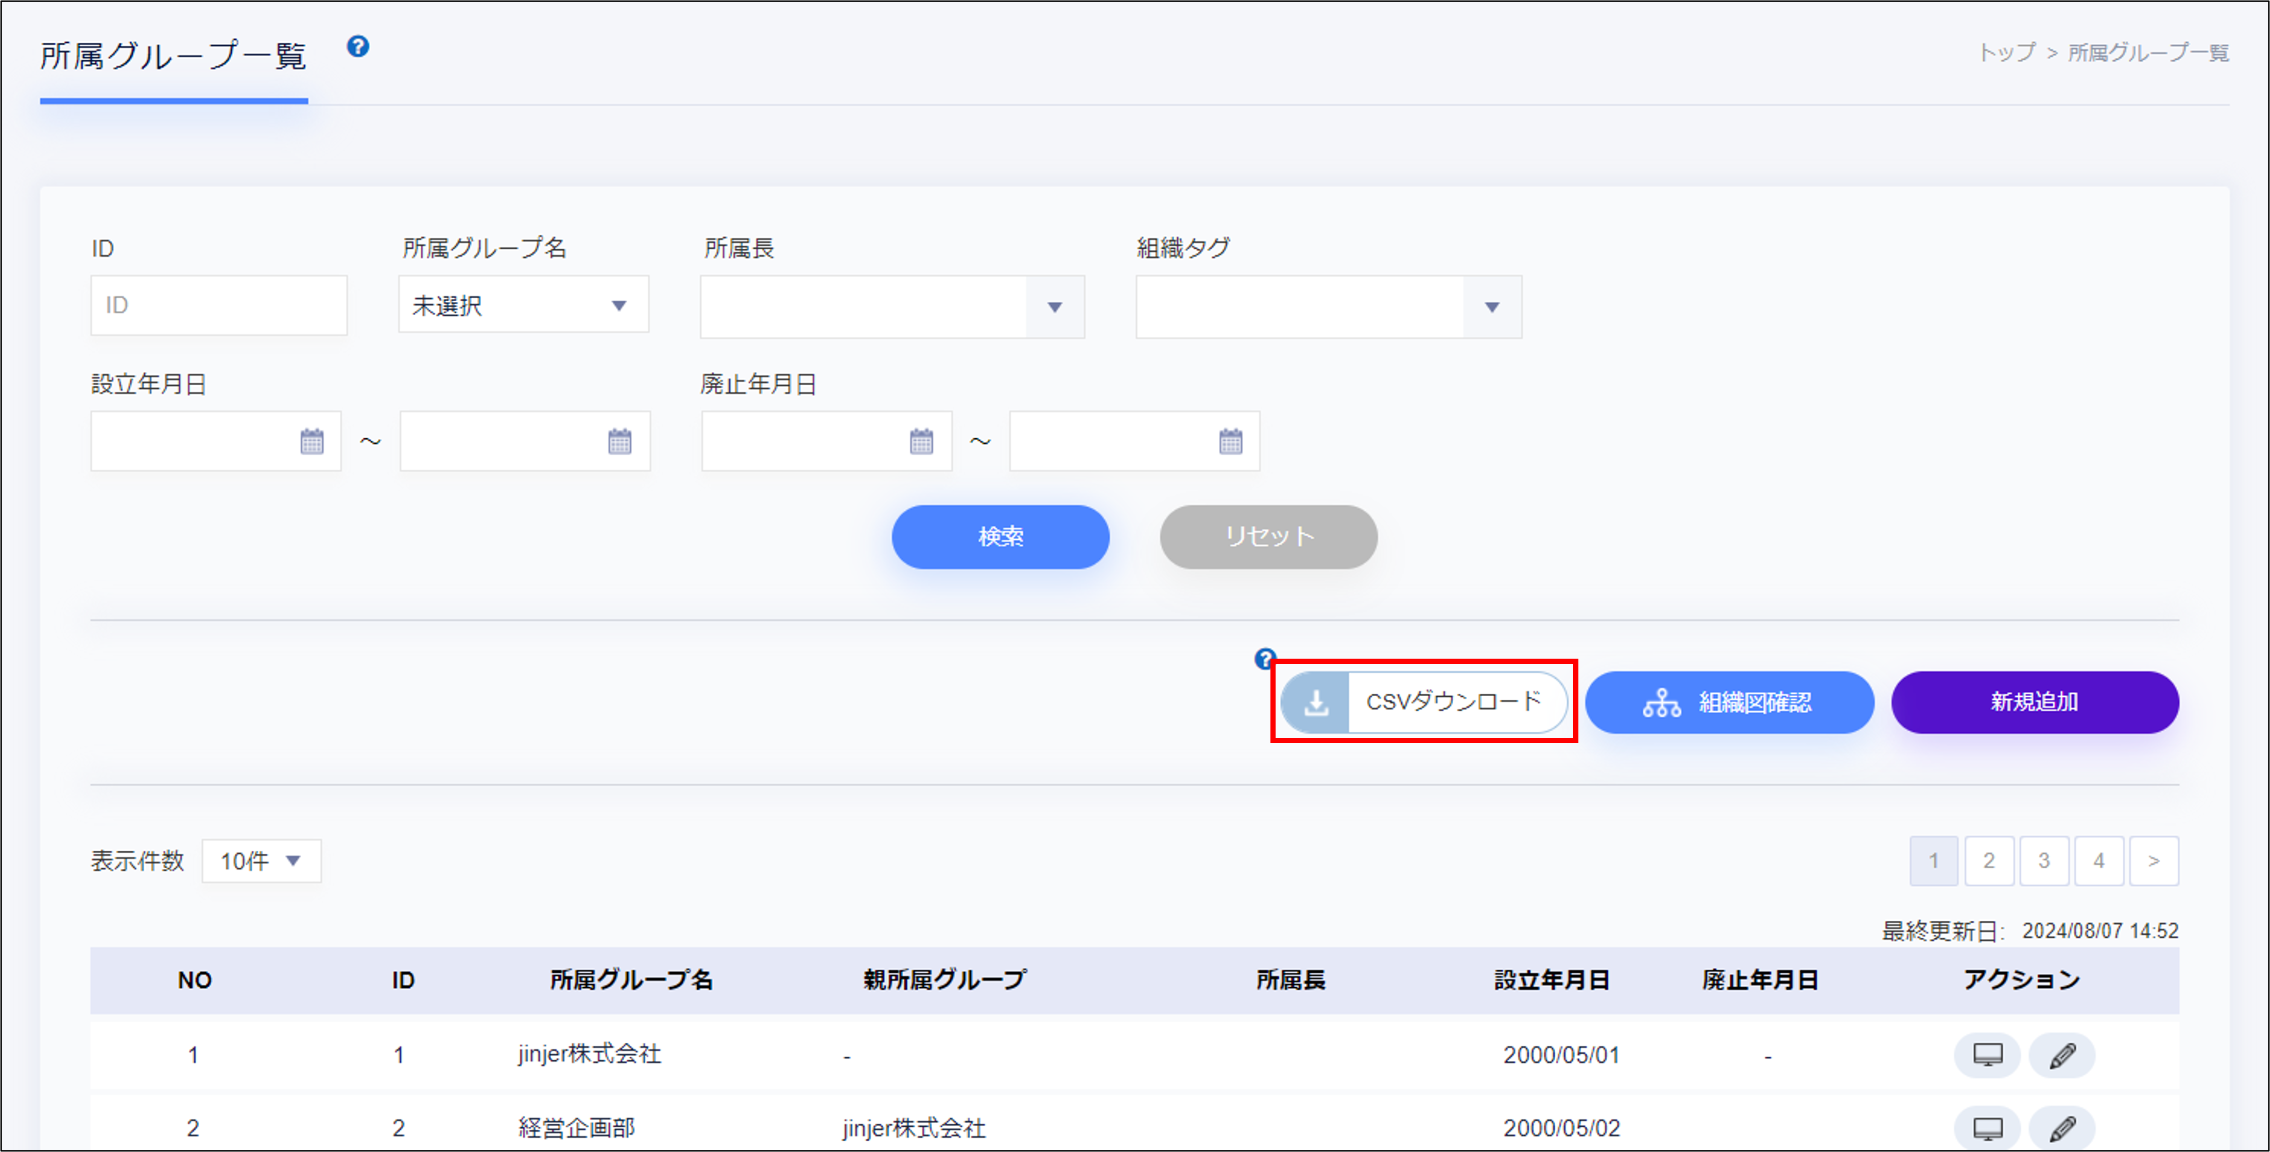Expand 所属グループ名 dropdown showing 未選択
Screen dimensions: 2270x1152
click(x=523, y=305)
